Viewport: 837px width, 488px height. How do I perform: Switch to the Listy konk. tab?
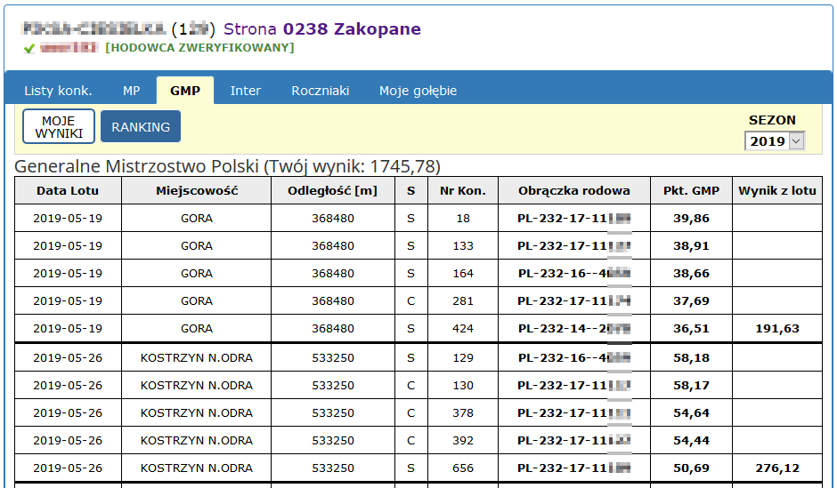(58, 91)
